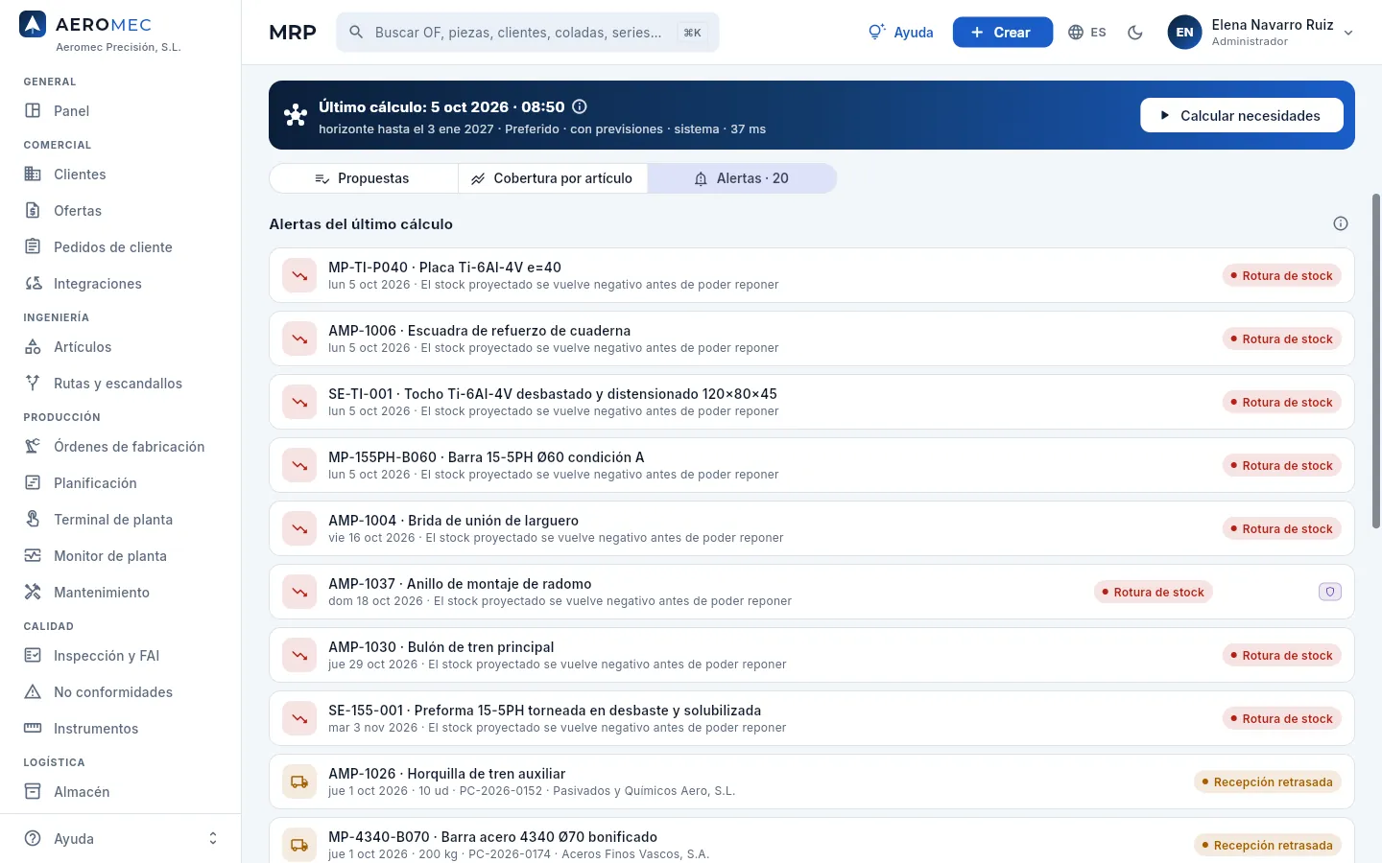Switch to Cobertura por artículo tab

pyautogui.click(x=553, y=178)
